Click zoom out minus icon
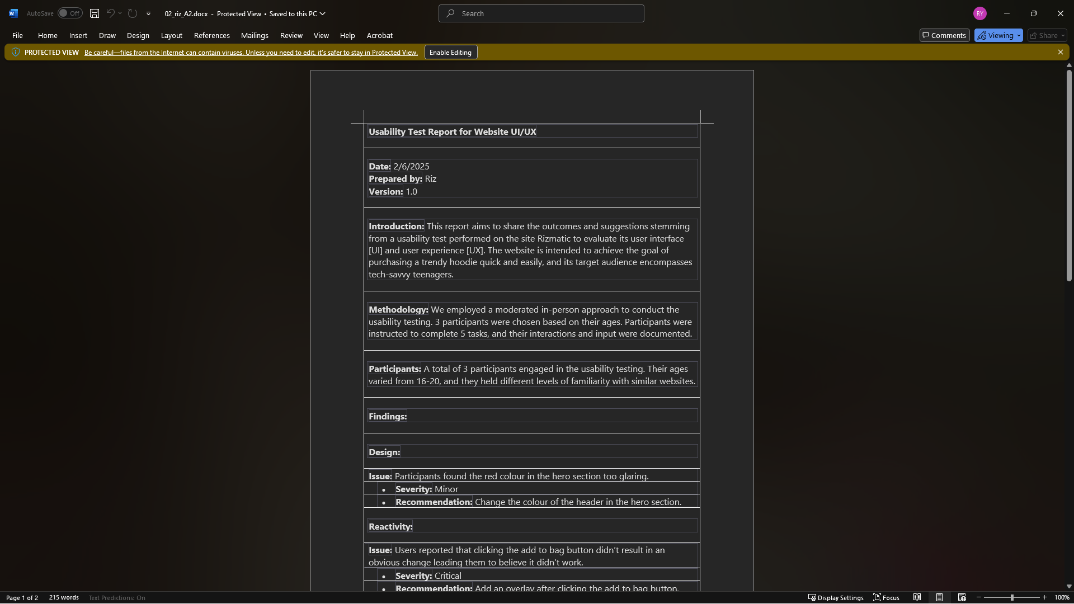This screenshot has width=1074, height=604. (x=979, y=597)
